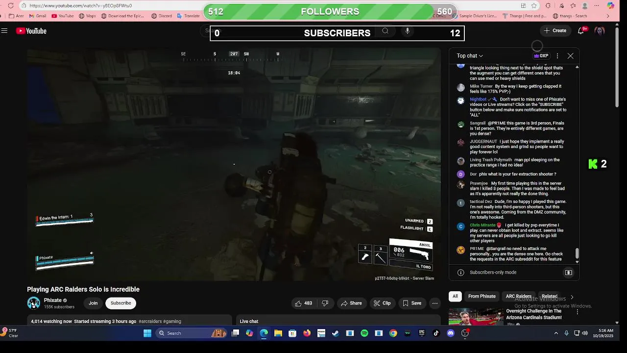Screen dimensions: 627x353
Task: View site information in the address bar
Action: pyautogui.click(x=24, y=6)
